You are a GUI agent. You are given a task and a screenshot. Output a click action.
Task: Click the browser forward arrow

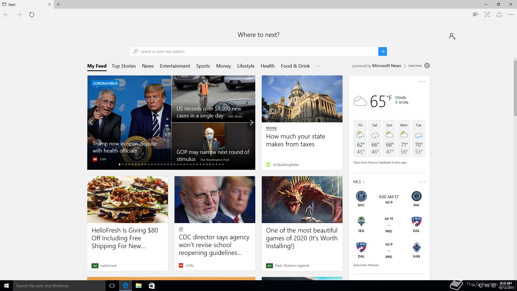coord(19,15)
